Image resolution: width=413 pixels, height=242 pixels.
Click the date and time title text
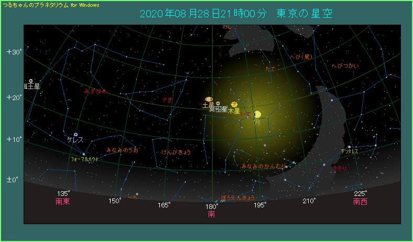click(236, 13)
